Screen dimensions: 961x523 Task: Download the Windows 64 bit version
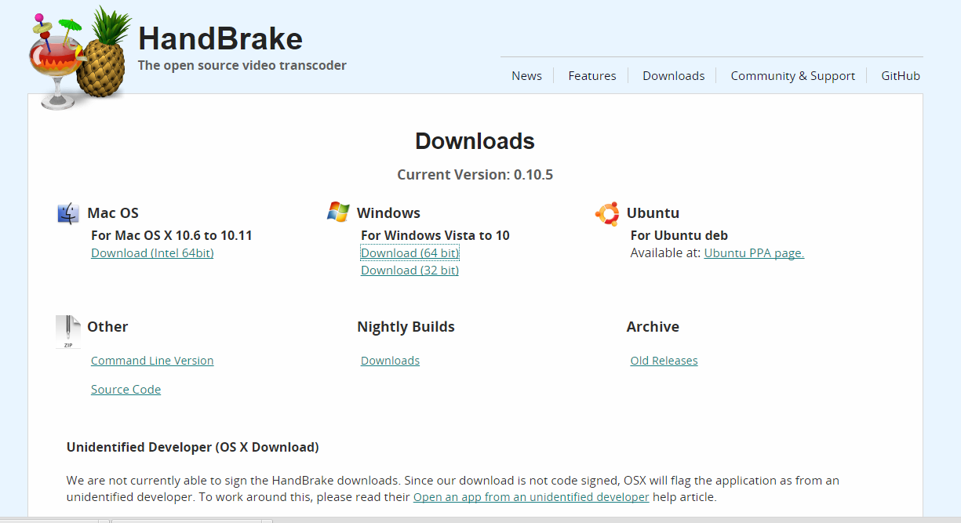coord(410,252)
